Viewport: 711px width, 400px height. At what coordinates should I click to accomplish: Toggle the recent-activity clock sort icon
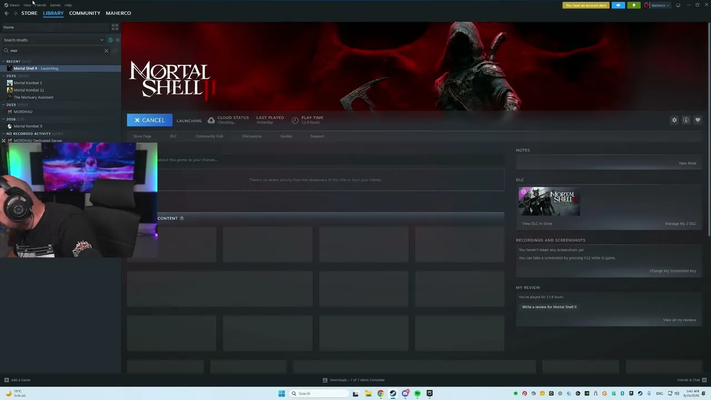coord(111,40)
